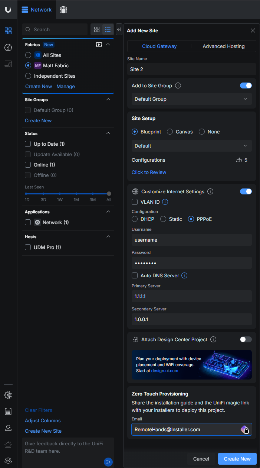Click the 1W mark on Last Seen slider
This screenshot has height=468, width=260.
pyautogui.click(x=60, y=194)
